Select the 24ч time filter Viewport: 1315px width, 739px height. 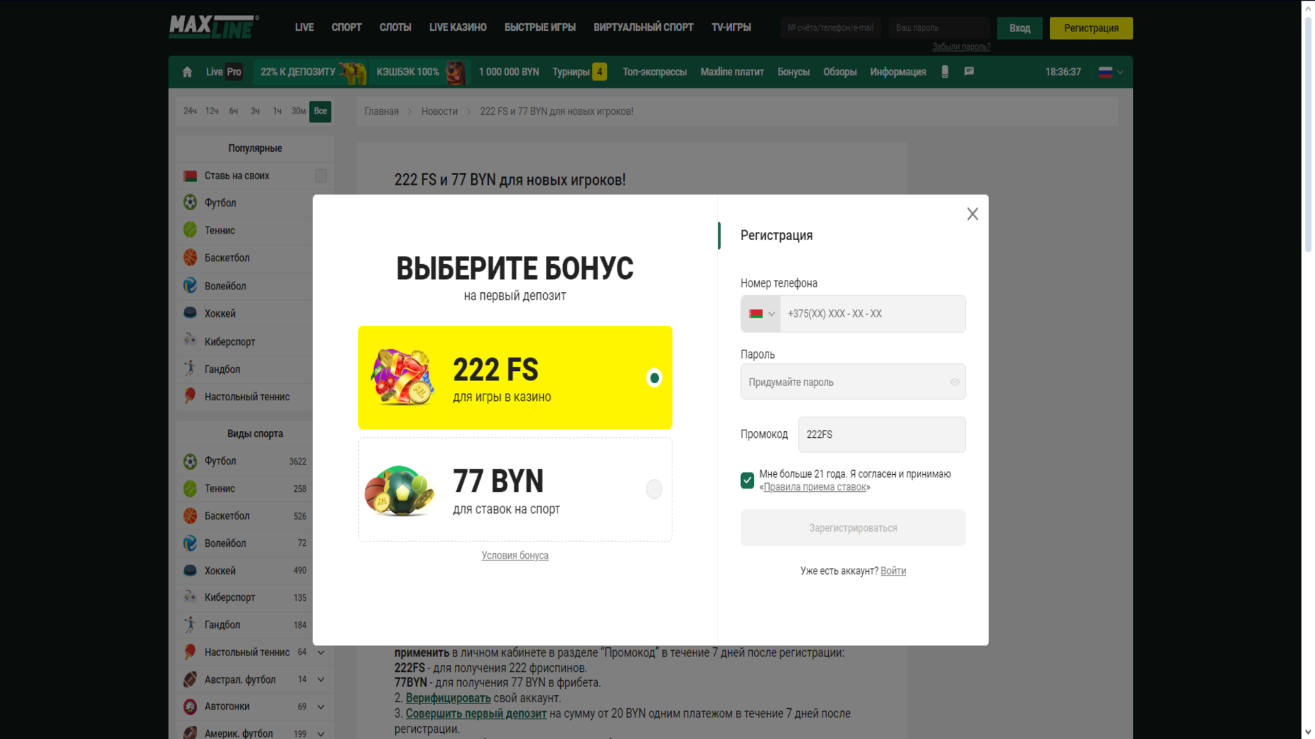[x=190, y=111]
